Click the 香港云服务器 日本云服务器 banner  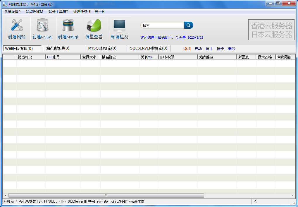point(271,30)
